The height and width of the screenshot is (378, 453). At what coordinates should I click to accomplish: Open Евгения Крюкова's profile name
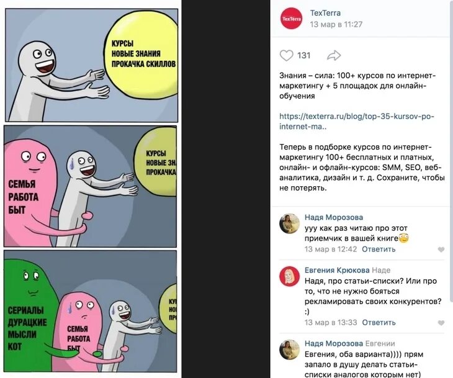click(337, 270)
